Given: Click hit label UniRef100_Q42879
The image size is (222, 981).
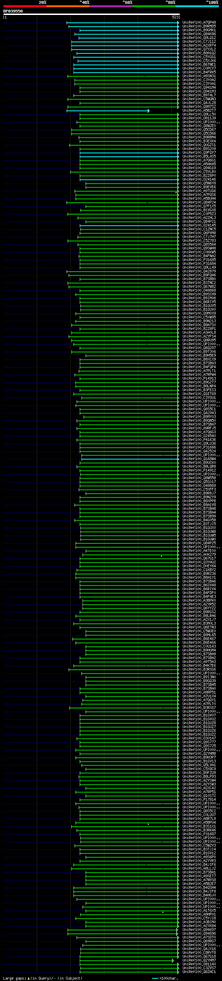Looking at the screenshot, I should coord(199,271).
